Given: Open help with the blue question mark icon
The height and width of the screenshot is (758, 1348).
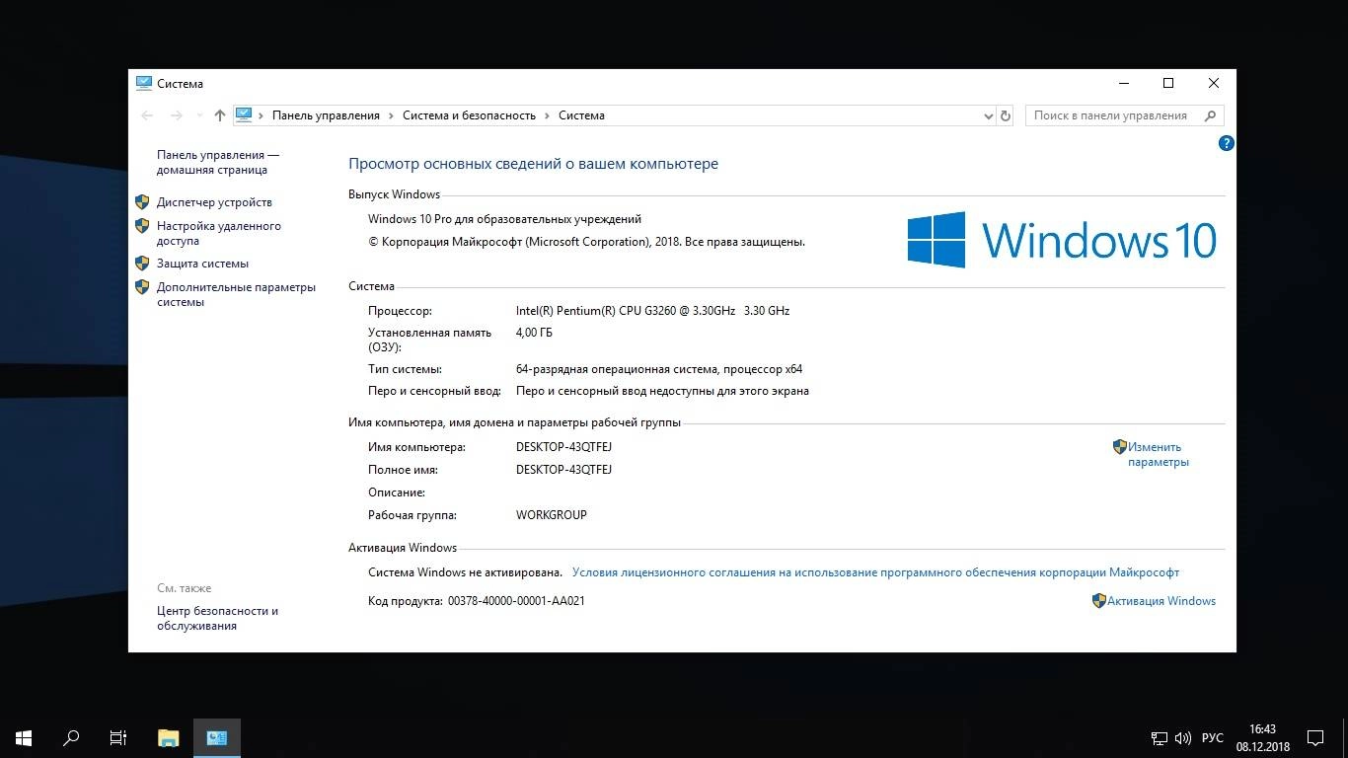Looking at the screenshot, I should pyautogui.click(x=1227, y=143).
